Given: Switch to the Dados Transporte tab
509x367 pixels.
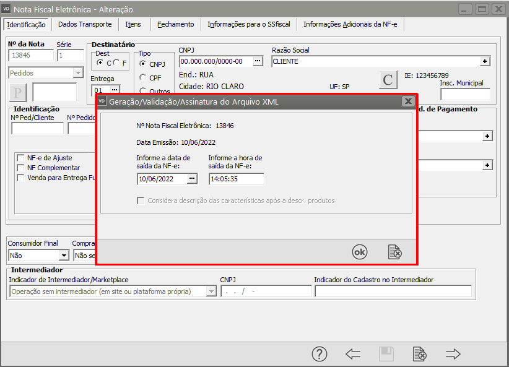Looking at the screenshot, I should (85, 25).
